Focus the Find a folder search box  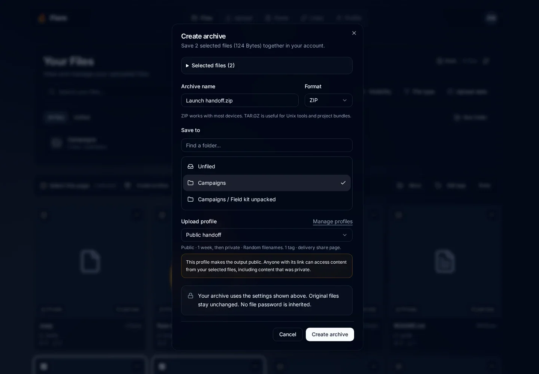(267, 145)
